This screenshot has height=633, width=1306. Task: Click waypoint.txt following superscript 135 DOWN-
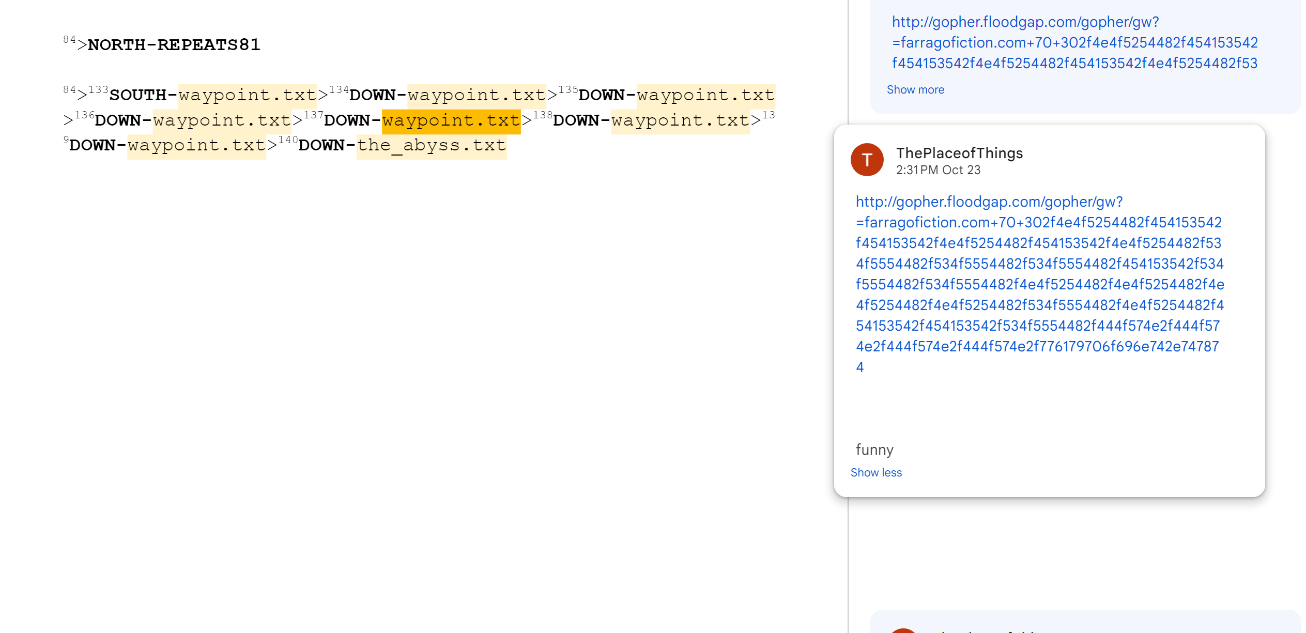(705, 96)
